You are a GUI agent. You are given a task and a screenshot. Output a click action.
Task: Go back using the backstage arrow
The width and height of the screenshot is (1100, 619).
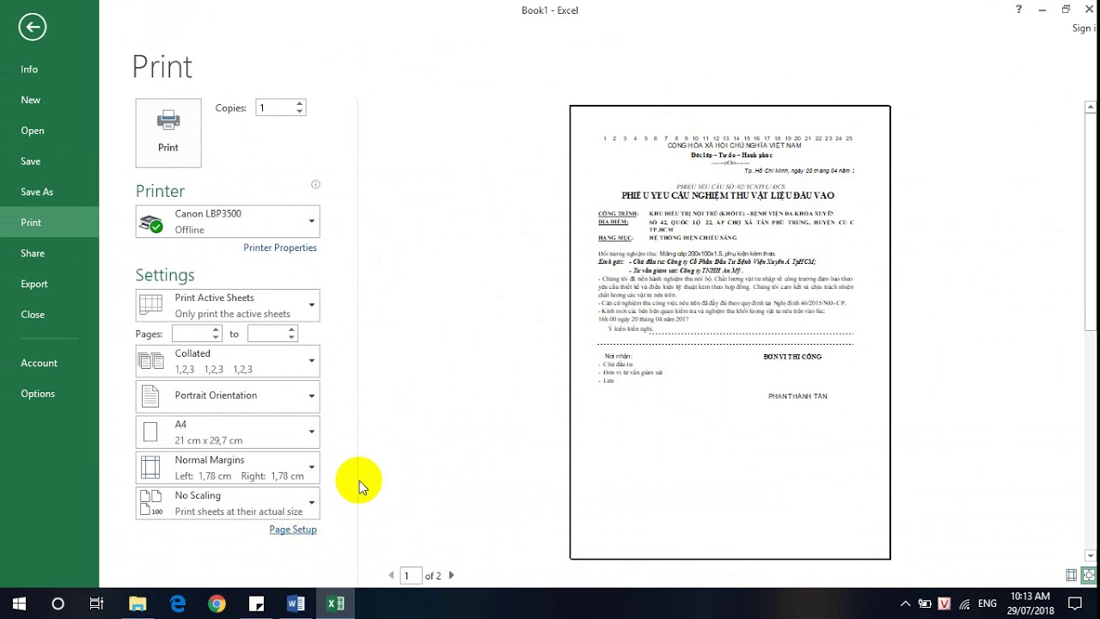click(x=32, y=27)
